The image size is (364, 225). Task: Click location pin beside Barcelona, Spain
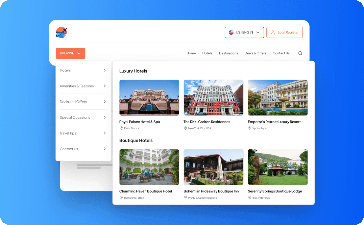(x=121, y=198)
